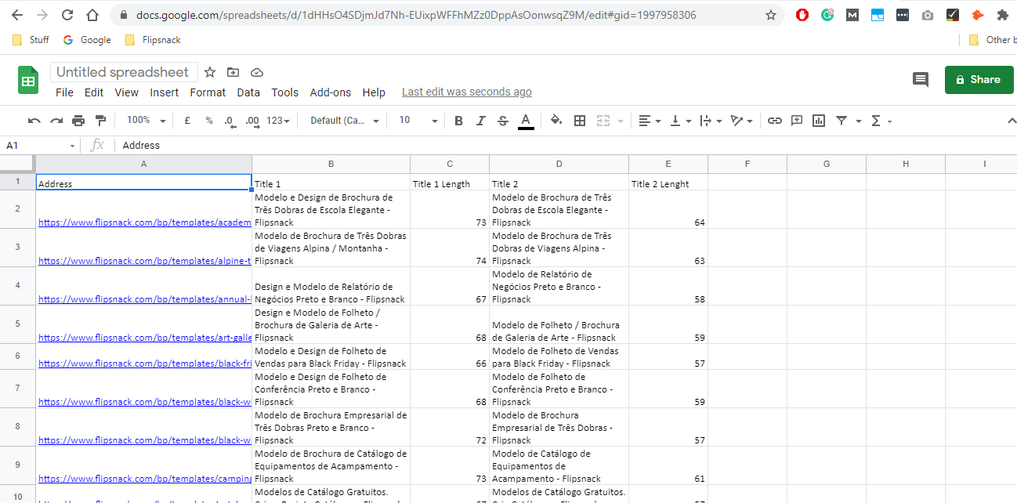This screenshot has height=503, width=1017.
Task: Create a filter with the funnel icon
Action: click(x=841, y=121)
